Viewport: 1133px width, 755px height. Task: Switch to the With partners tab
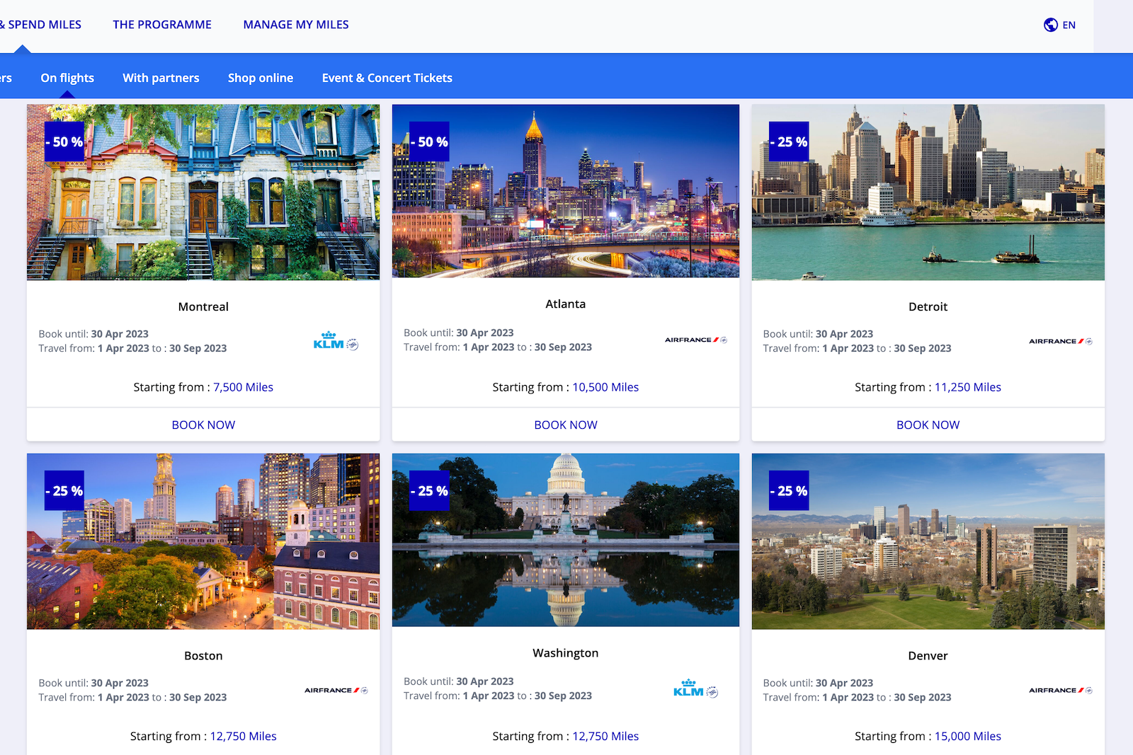[161, 78]
